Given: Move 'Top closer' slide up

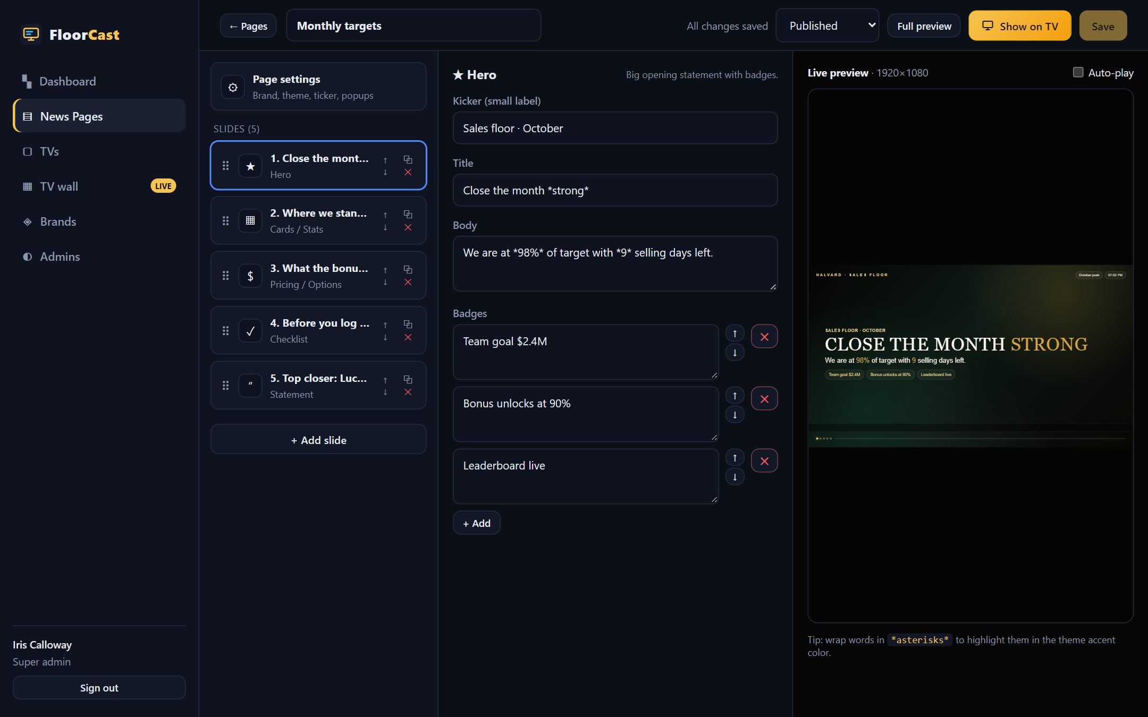Looking at the screenshot, I should click(385, 380).
